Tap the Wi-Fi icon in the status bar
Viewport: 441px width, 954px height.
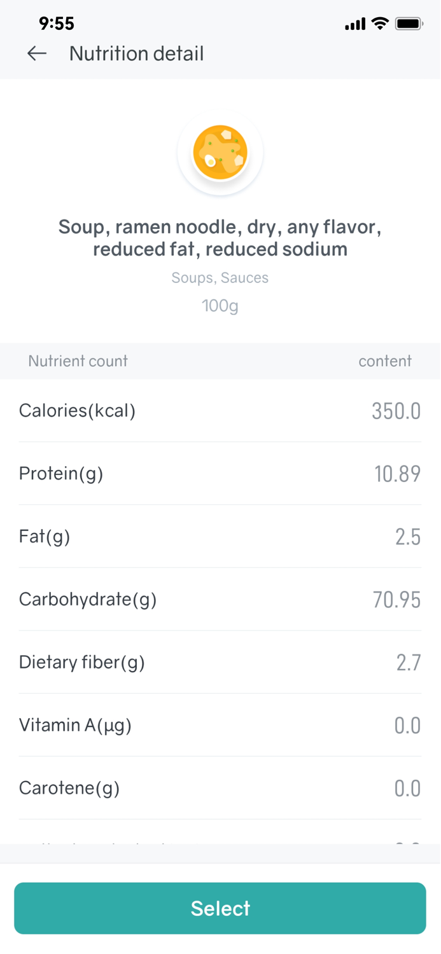point(380,23)
